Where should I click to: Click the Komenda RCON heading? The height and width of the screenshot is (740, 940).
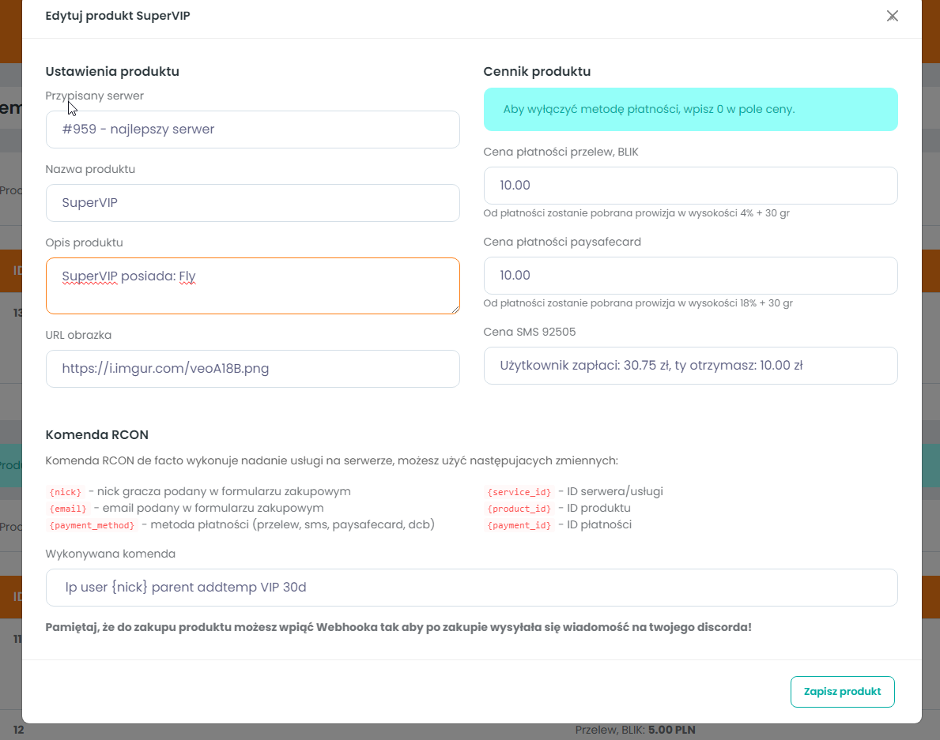97,434
